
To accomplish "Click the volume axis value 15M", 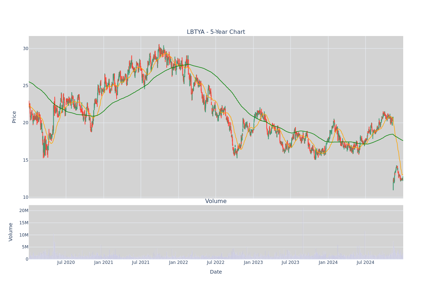I will [24, 223].
